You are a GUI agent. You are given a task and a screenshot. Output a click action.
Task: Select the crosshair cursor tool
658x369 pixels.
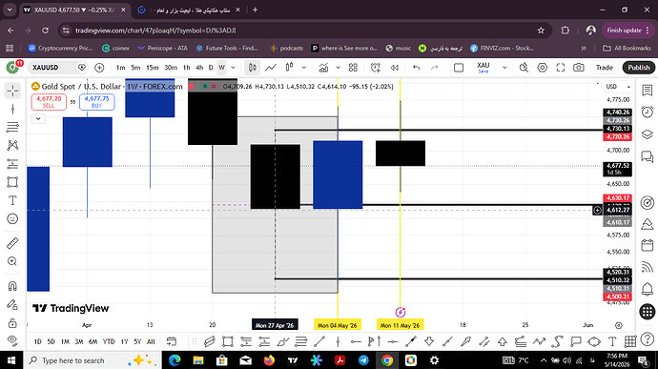12,91
